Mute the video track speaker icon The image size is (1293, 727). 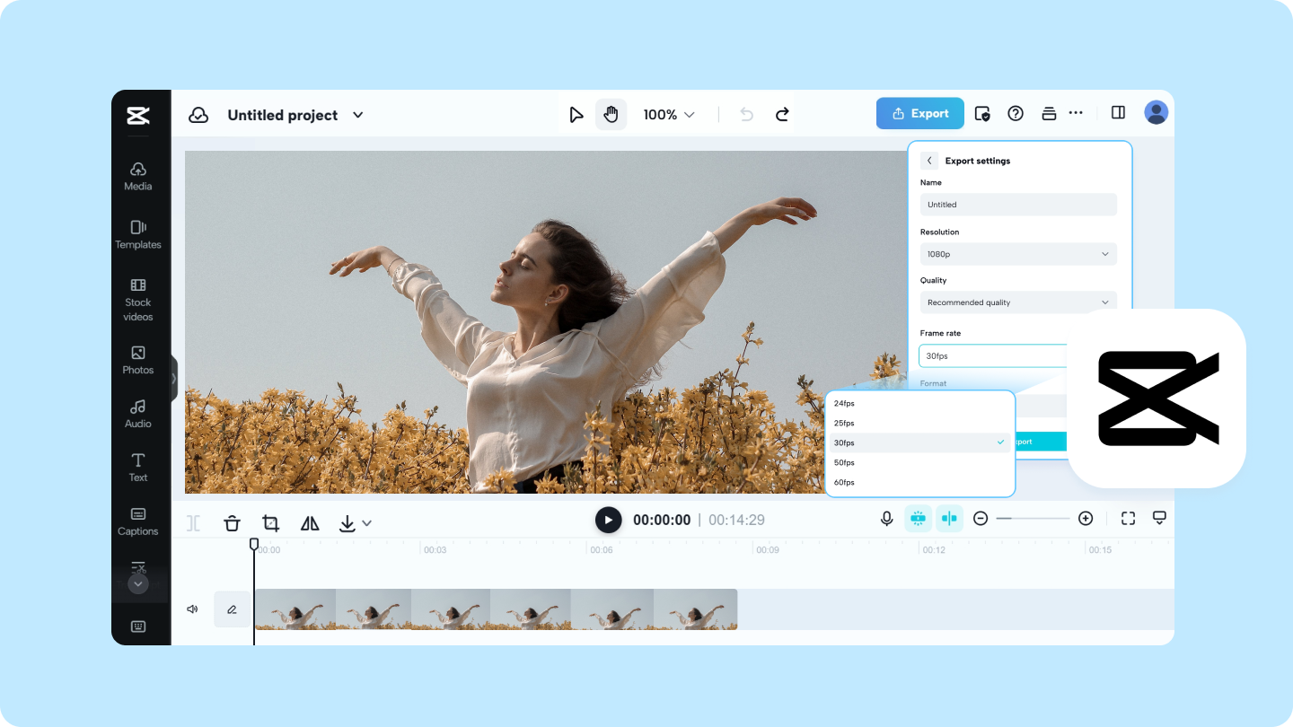tap(192, 609)
